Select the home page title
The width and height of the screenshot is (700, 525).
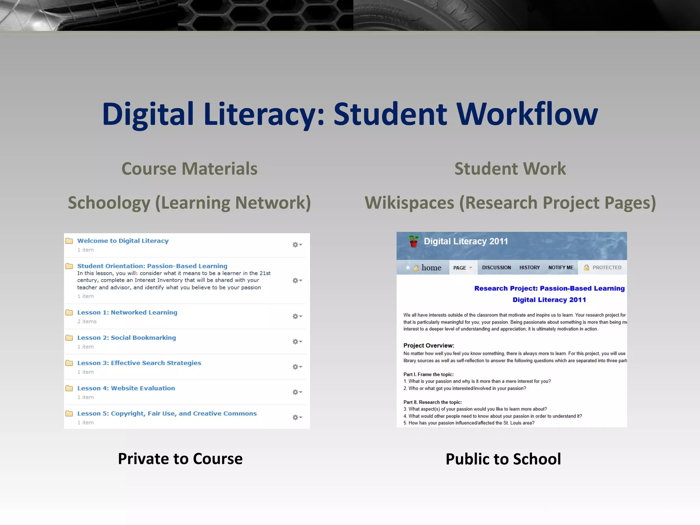431,268
